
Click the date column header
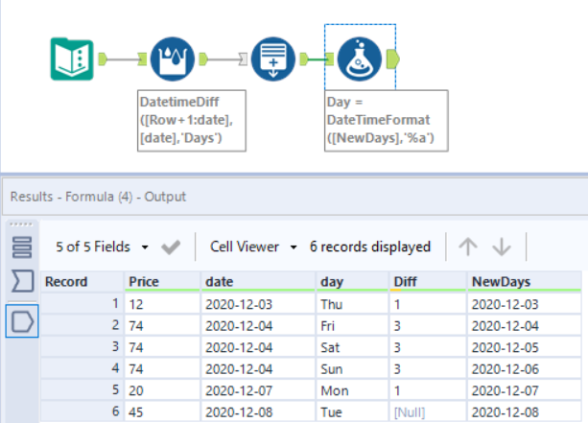(258, 282)
